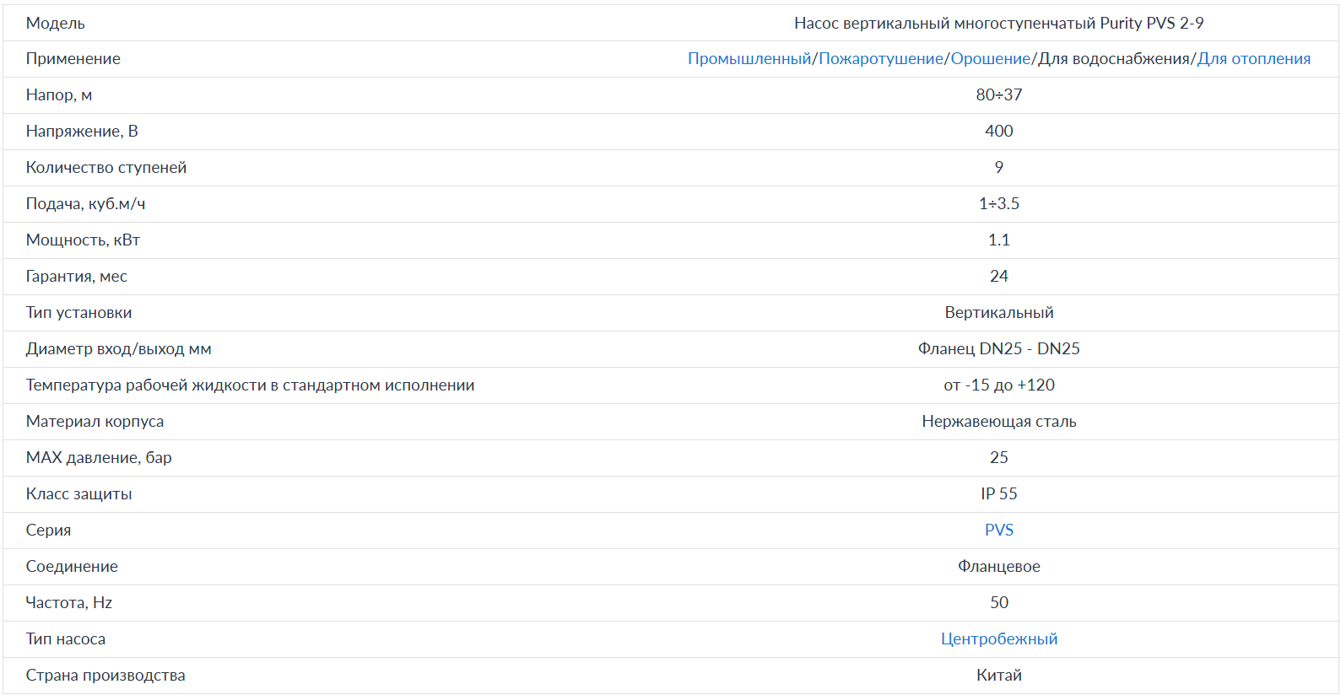Select the model name Purity PVS 2-9 text
1341x695 pixels.
pos(1152,24)
